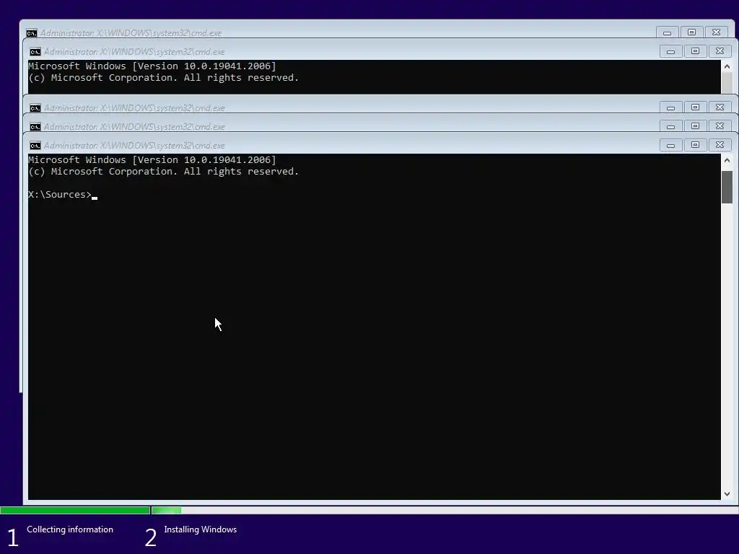Click "Installing Windows" step label
The height and width of the screenshot is (554, 739).
click(x=201, y=529)
